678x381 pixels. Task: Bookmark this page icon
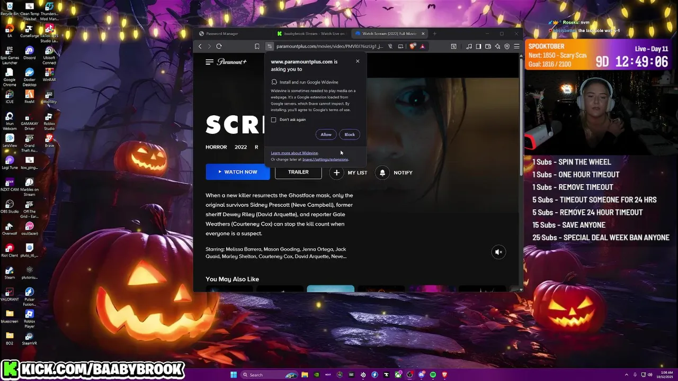click(257, 47)
